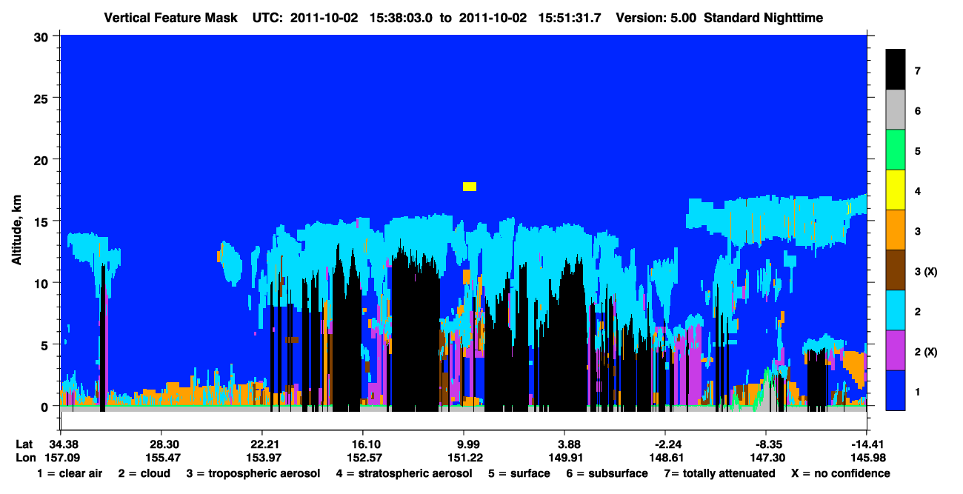Click the '2 (X)' colorbar label
This screenshot has height=494, width=963.
tap(926, 351)
